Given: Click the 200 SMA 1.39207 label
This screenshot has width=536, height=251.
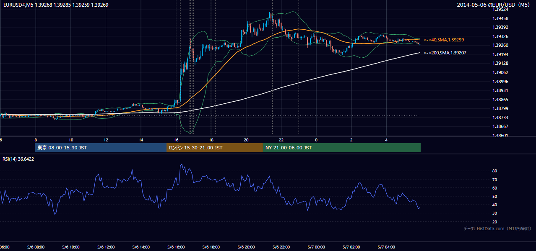Looking at the screenshot, I should pyautogui.click(x=445, y=53).
